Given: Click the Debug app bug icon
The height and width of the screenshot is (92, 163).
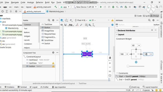Looking at the screenshot, I should click(113, 7).
